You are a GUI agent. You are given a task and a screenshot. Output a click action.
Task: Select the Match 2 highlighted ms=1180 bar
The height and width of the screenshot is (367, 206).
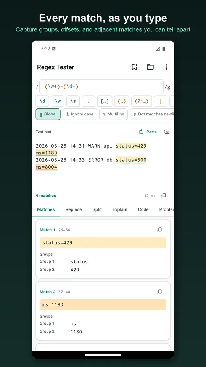[103, 305]
